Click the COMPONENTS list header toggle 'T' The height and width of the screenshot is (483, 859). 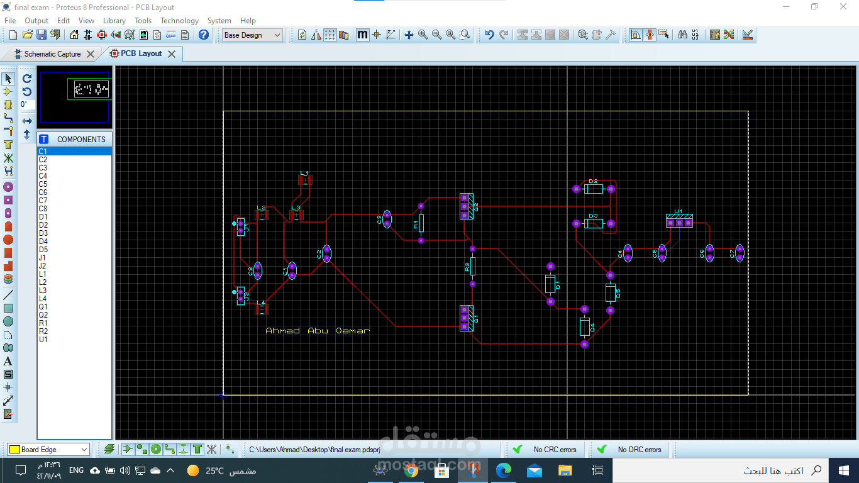pyautogui.click(x=43, y=139)
